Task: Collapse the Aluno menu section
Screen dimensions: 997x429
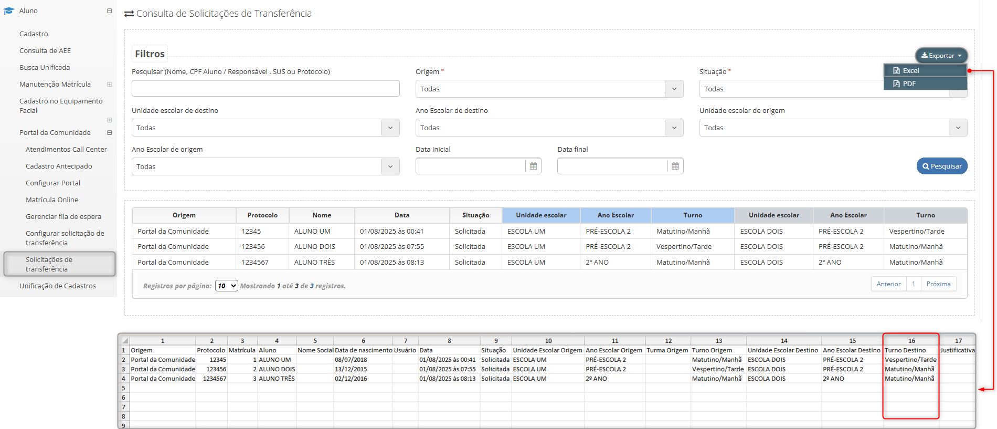Action: [109, 11]
